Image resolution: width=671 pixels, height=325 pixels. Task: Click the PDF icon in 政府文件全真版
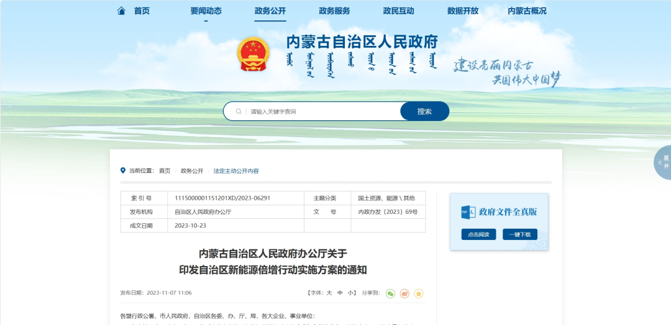468,212
